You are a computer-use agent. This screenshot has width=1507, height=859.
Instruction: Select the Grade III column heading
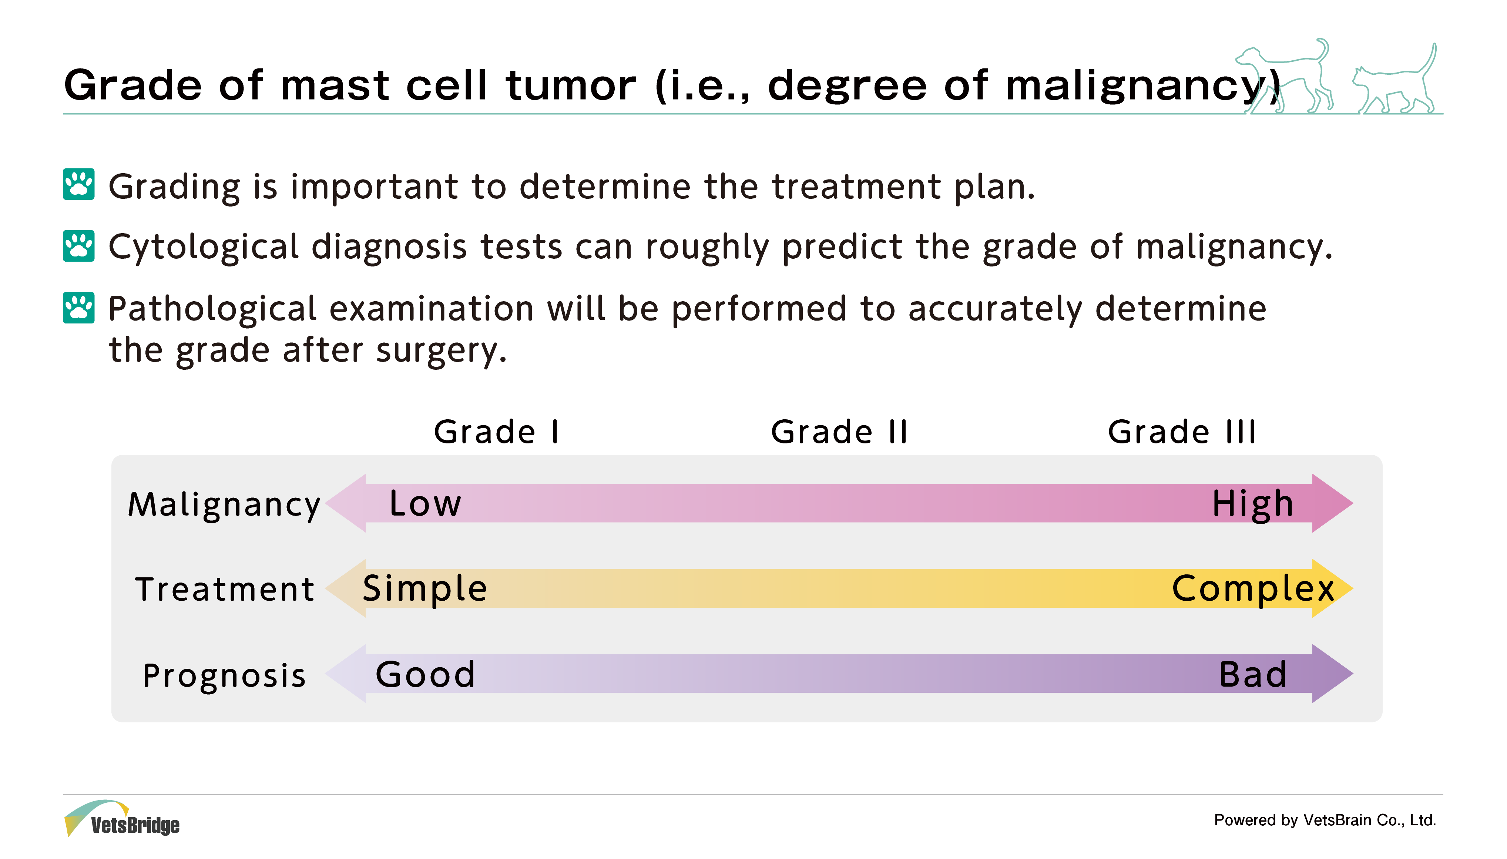tap(1181, 432)
